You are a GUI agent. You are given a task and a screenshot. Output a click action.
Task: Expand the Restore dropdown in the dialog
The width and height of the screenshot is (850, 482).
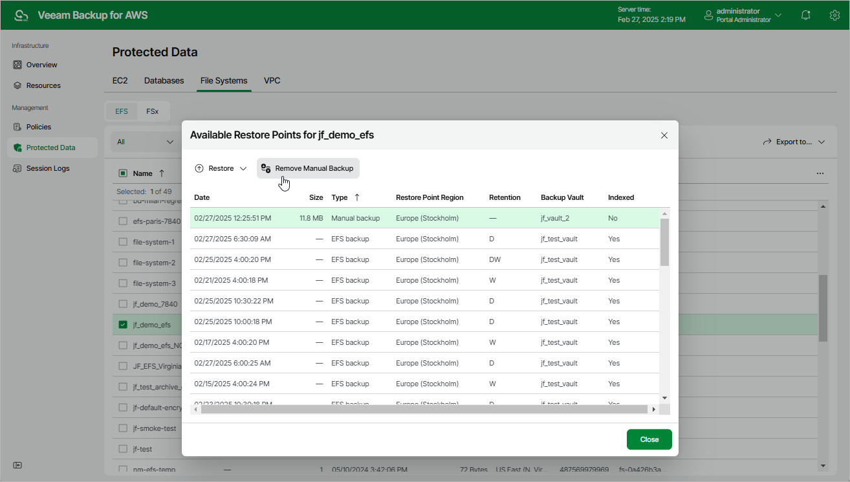pyautogui.click(x=221, y=168)
